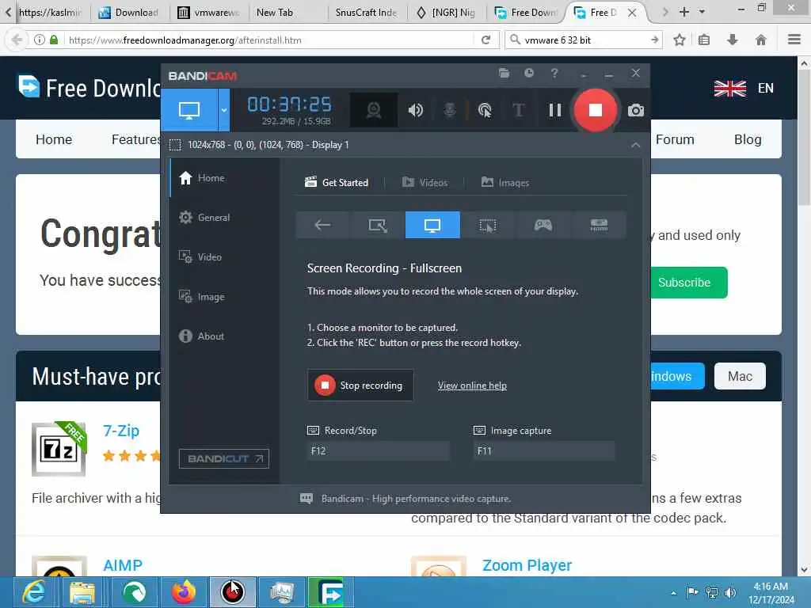Switch to the Videos tab
Viewport: 811px width, 608px height.
425,183
